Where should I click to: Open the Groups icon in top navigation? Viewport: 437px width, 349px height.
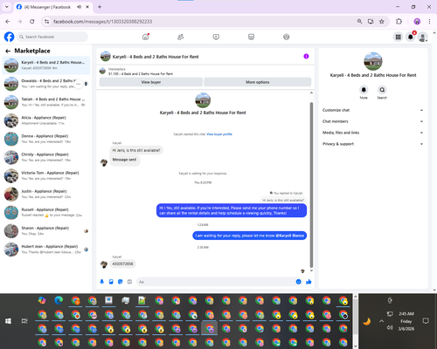(287, 37)
